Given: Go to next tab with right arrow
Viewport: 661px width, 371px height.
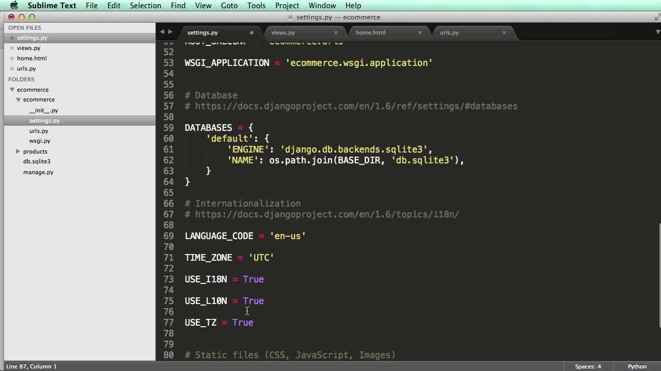Looking at the screenshot, I should [170, 32].
